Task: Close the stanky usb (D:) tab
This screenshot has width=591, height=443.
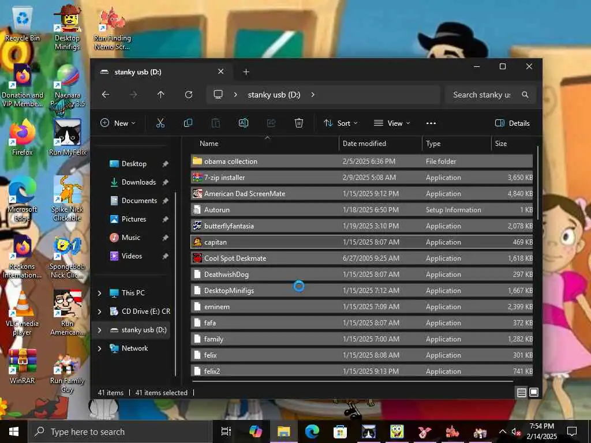Action: point(221,72)
